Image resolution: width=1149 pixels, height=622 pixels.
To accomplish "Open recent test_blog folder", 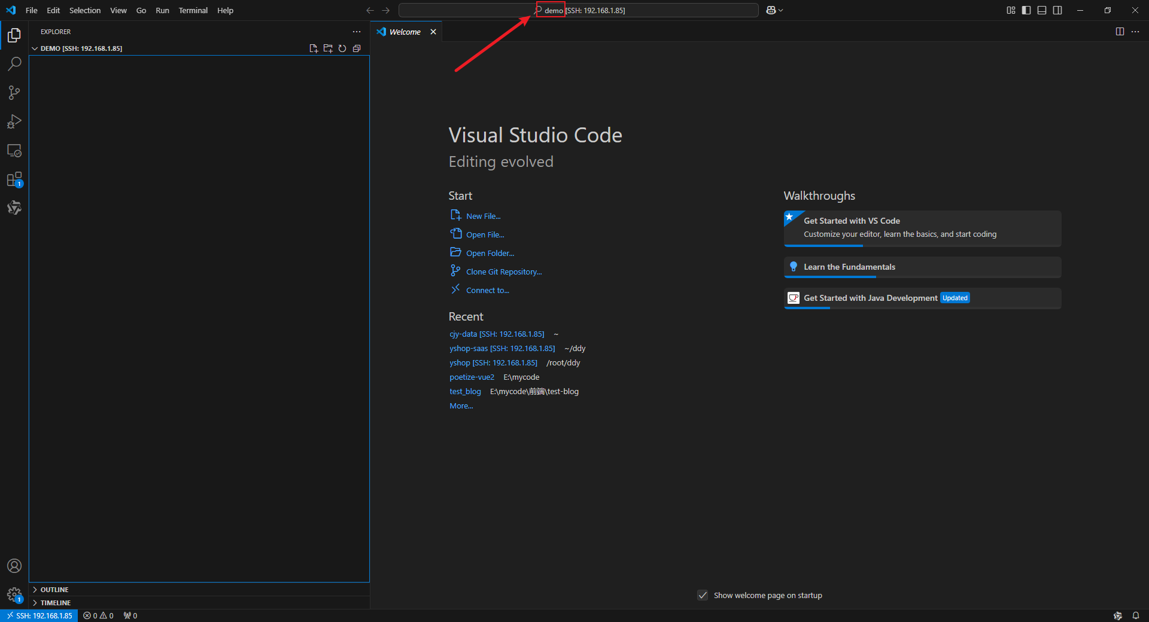I will (x=465, y=391).
